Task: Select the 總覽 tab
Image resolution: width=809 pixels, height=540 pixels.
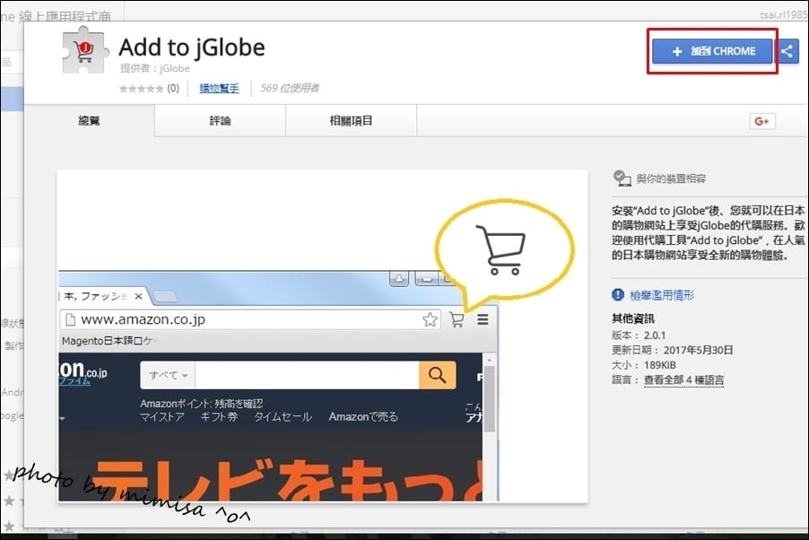Action: (x=88, y=121)
